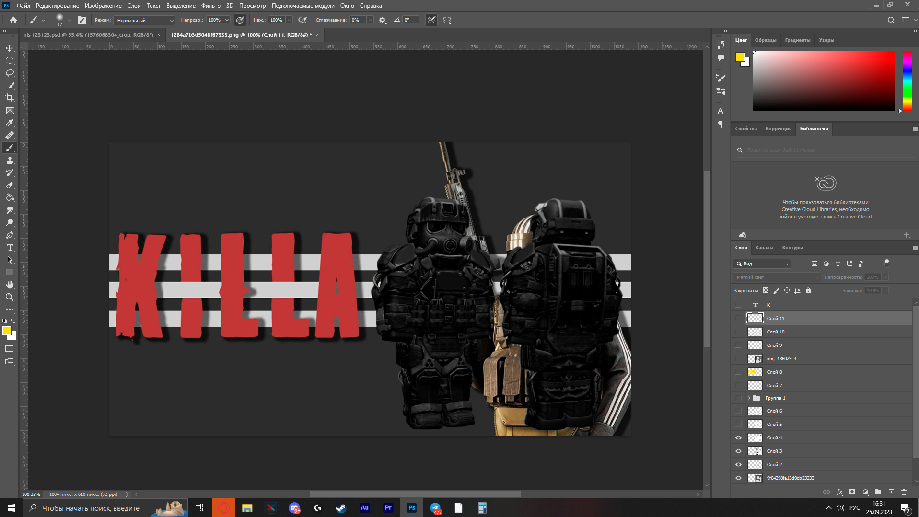Open the Сглаживание smoothing dropdown arrow

pos(370,20)
